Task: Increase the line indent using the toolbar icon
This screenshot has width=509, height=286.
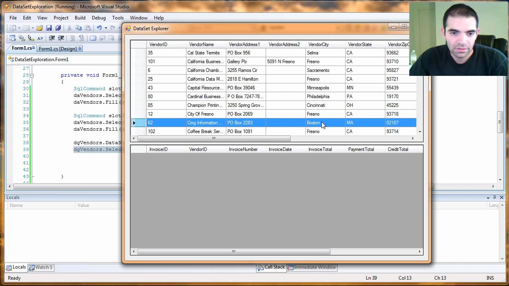Action: (x=61, y=38)
